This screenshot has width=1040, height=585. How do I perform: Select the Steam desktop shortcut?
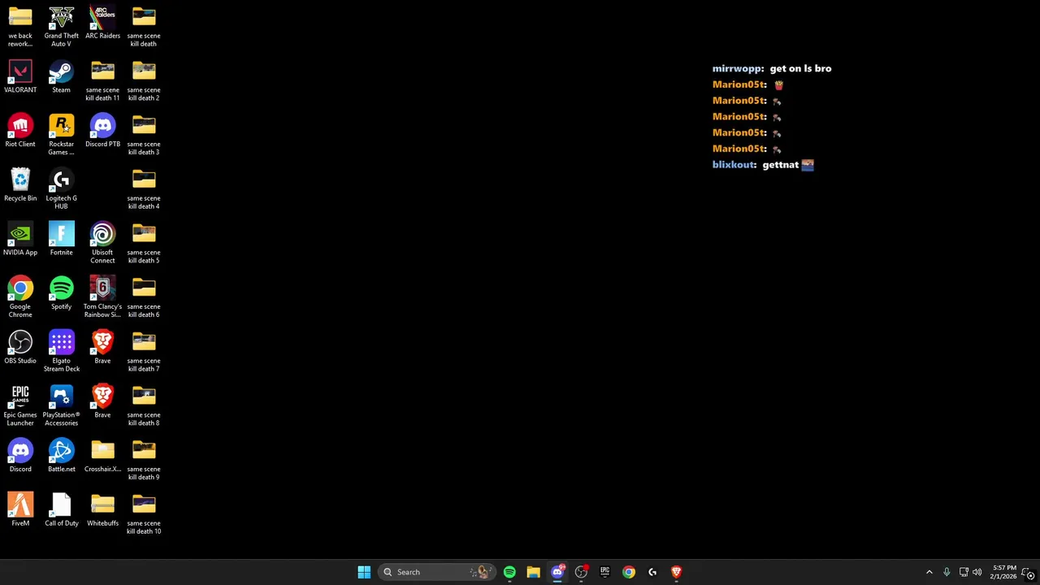(x=61, y=76)
